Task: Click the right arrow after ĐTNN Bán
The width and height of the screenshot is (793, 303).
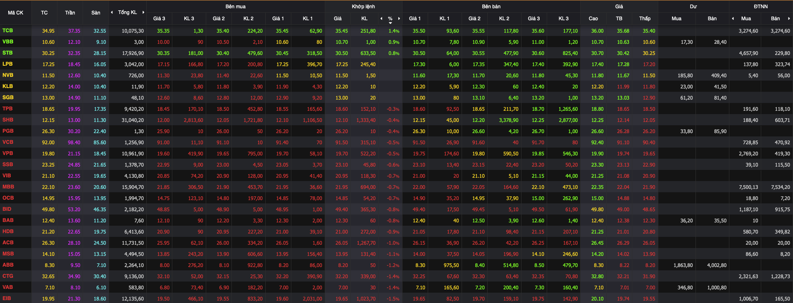Action: [789, 19]
